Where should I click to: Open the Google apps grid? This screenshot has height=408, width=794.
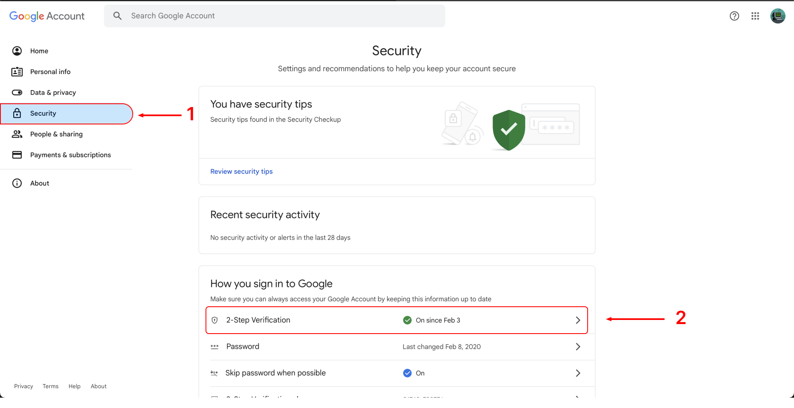755,16
